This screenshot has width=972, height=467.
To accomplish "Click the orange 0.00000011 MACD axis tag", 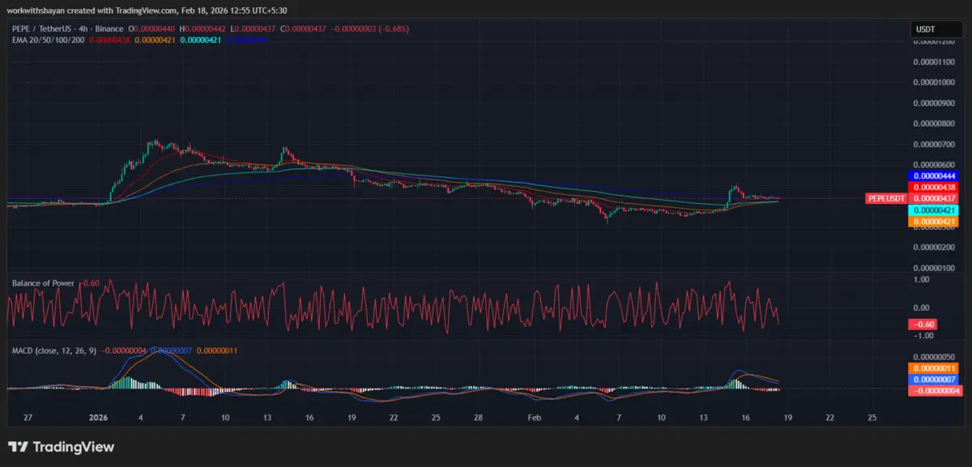I will [935, 367].
